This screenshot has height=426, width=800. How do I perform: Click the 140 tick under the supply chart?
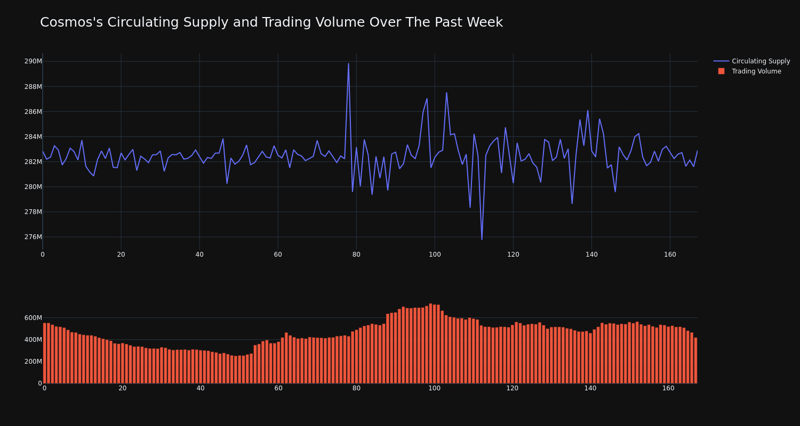[591, 255]
